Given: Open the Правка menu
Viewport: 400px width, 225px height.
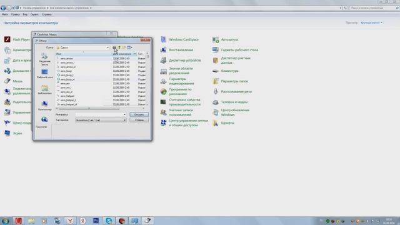Looking at the screenshot, I should click(x=15, y=14).
